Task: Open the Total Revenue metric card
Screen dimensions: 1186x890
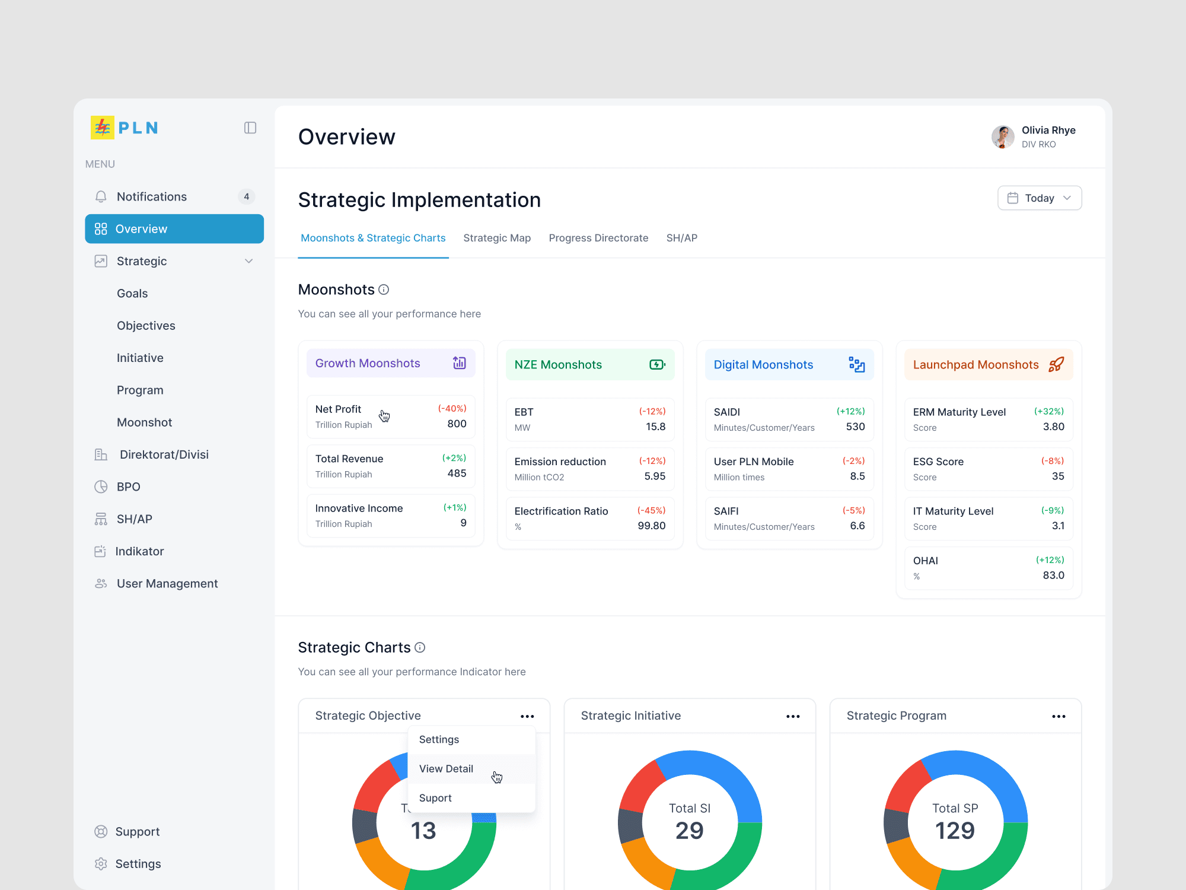Action: pos(391,466)
